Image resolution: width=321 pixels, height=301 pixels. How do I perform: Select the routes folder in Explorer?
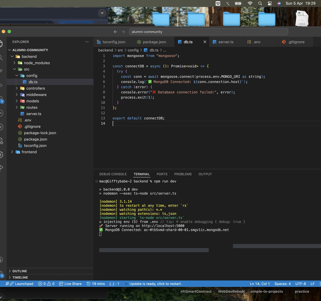(50, 107)
